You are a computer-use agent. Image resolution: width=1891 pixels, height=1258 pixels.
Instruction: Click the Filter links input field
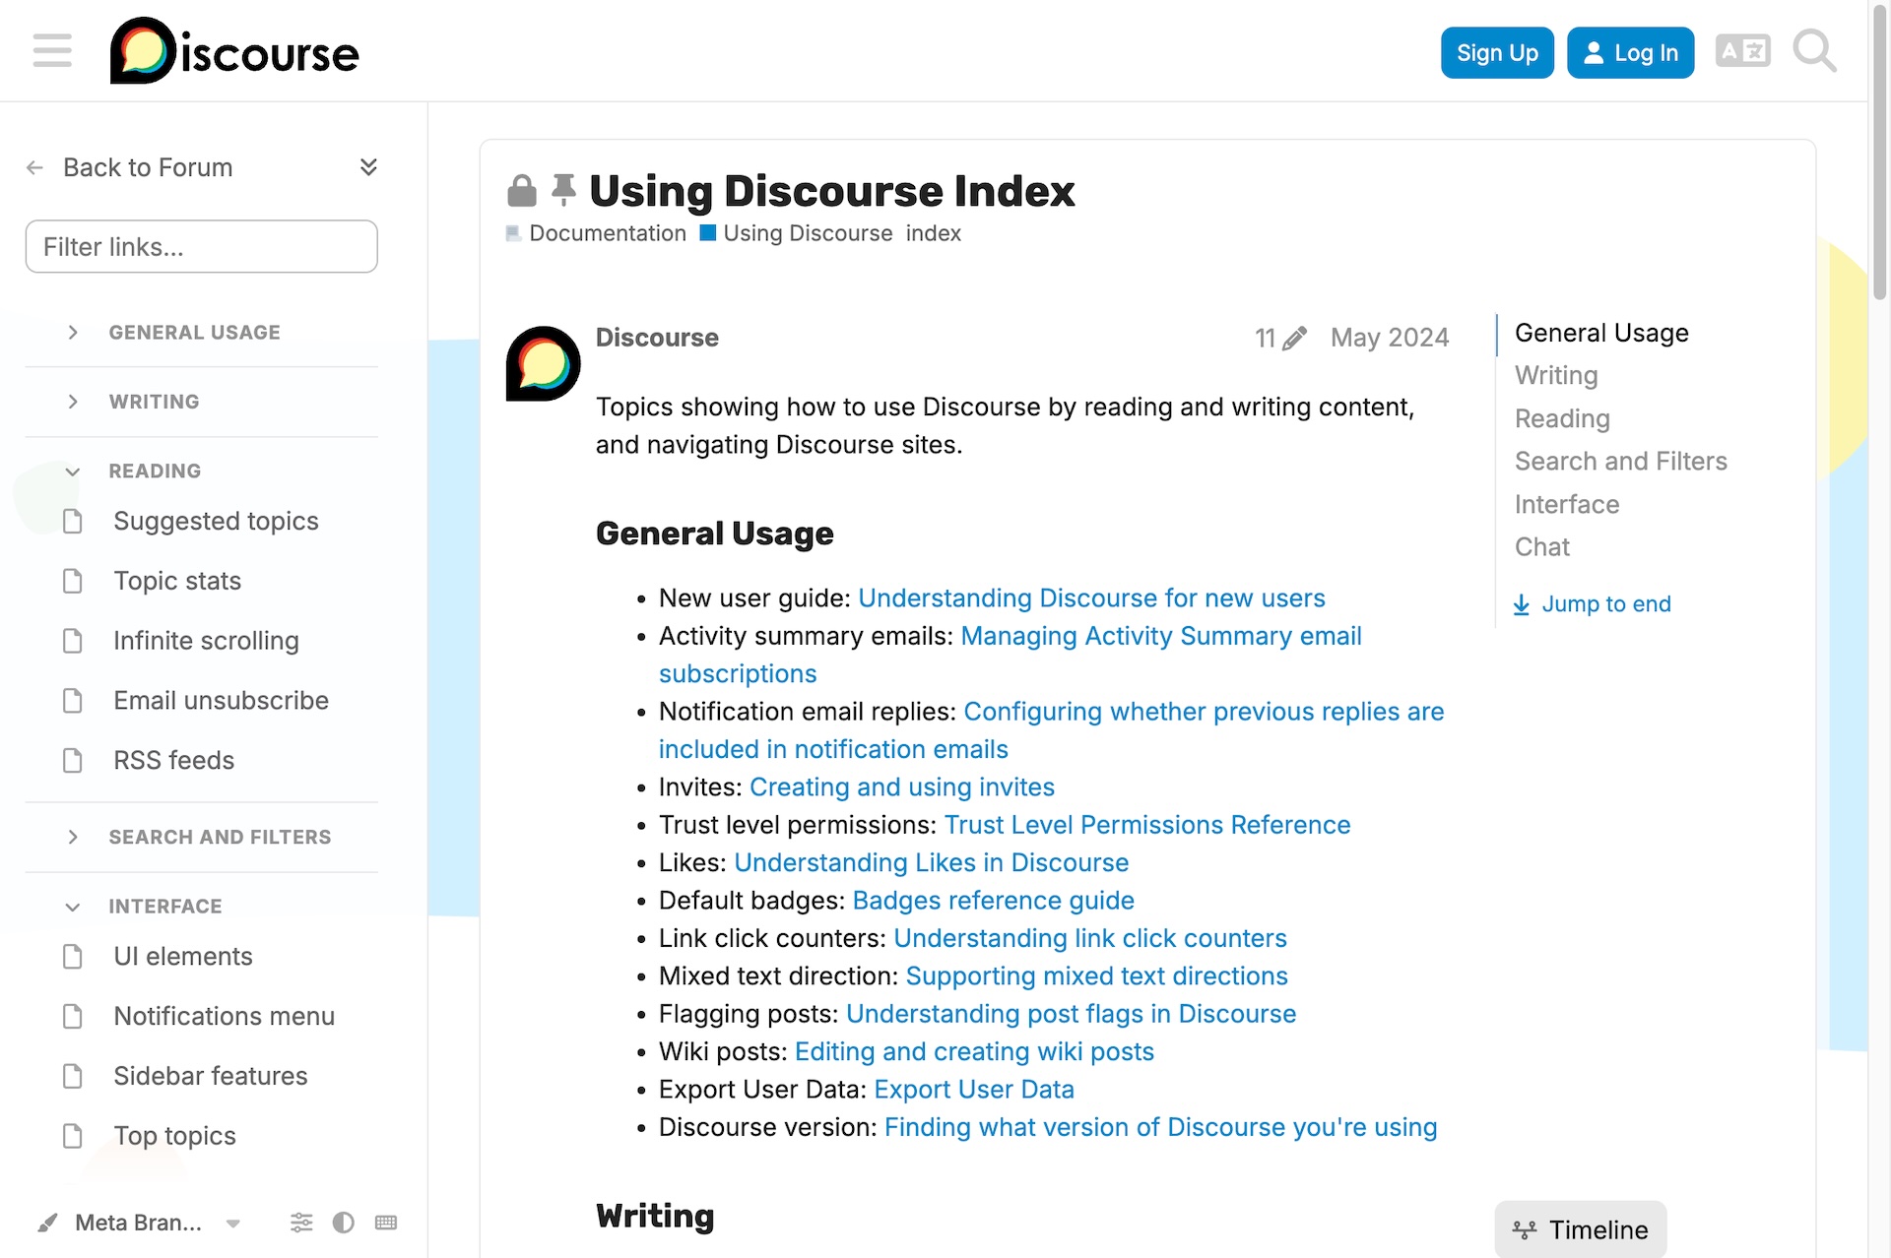click(x=201, y=246)
